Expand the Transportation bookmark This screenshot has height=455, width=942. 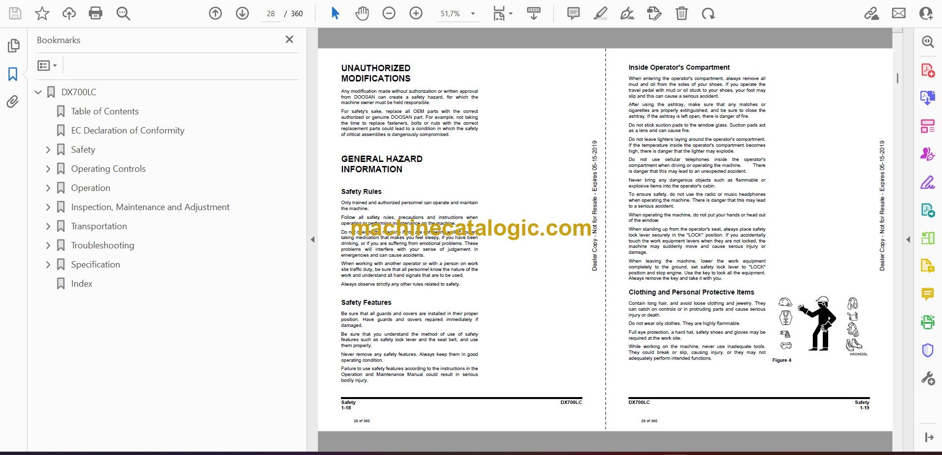(x=48, y=226)
